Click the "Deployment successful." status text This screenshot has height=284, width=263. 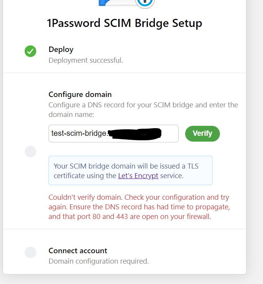tap(85, 60)
